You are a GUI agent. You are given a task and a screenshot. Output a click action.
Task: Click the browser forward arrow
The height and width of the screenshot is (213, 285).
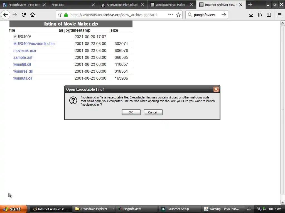(15, 15)
